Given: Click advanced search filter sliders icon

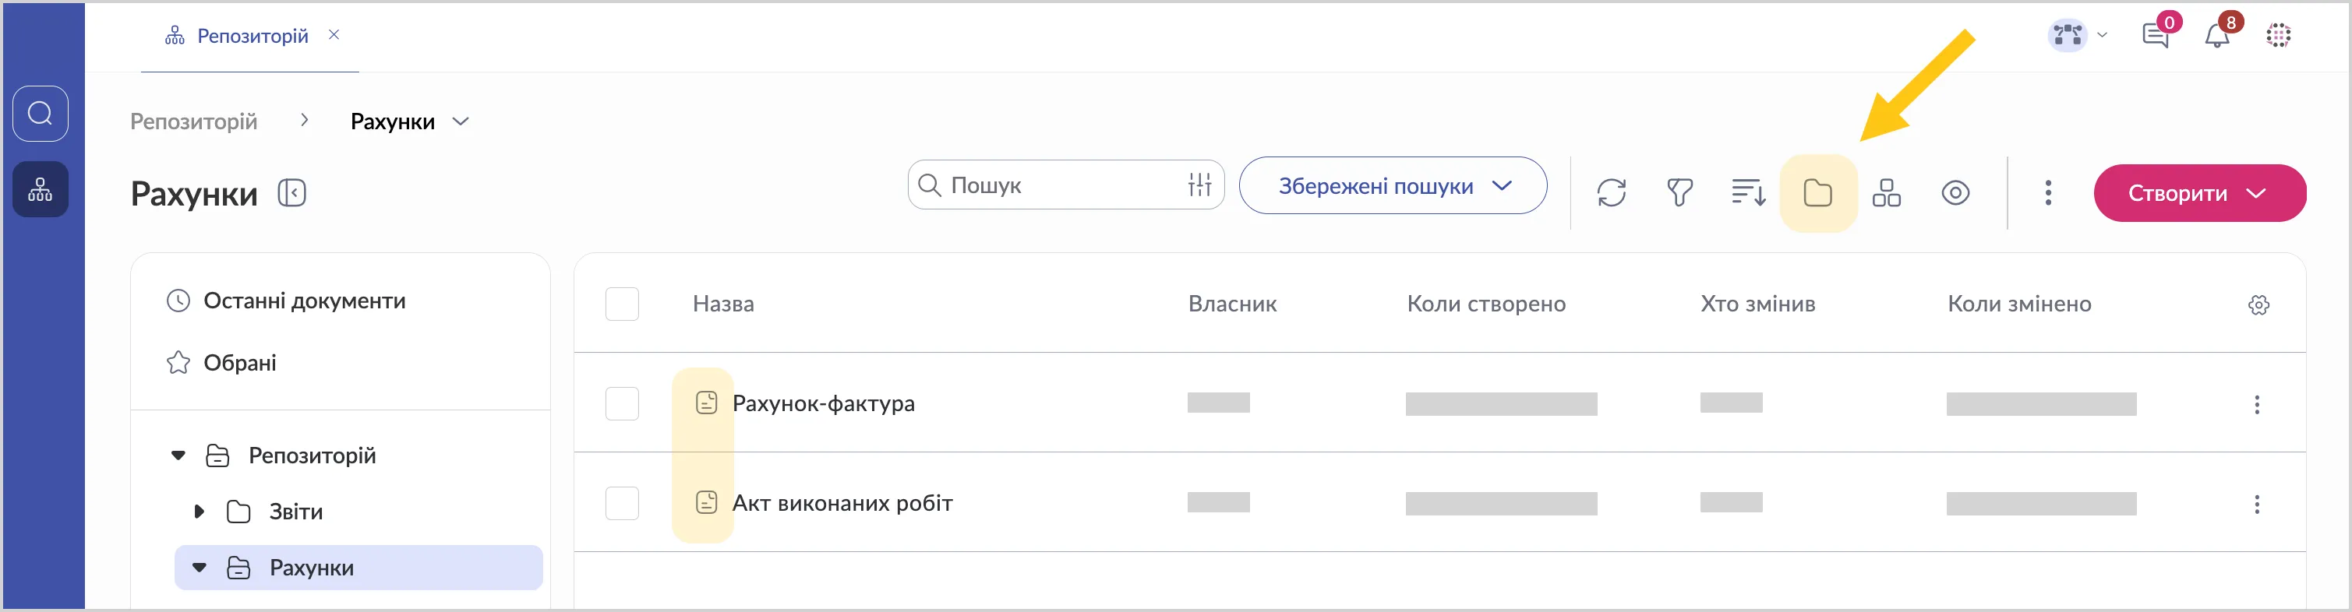Looking at the screenshot, I should click(1199, 185).
